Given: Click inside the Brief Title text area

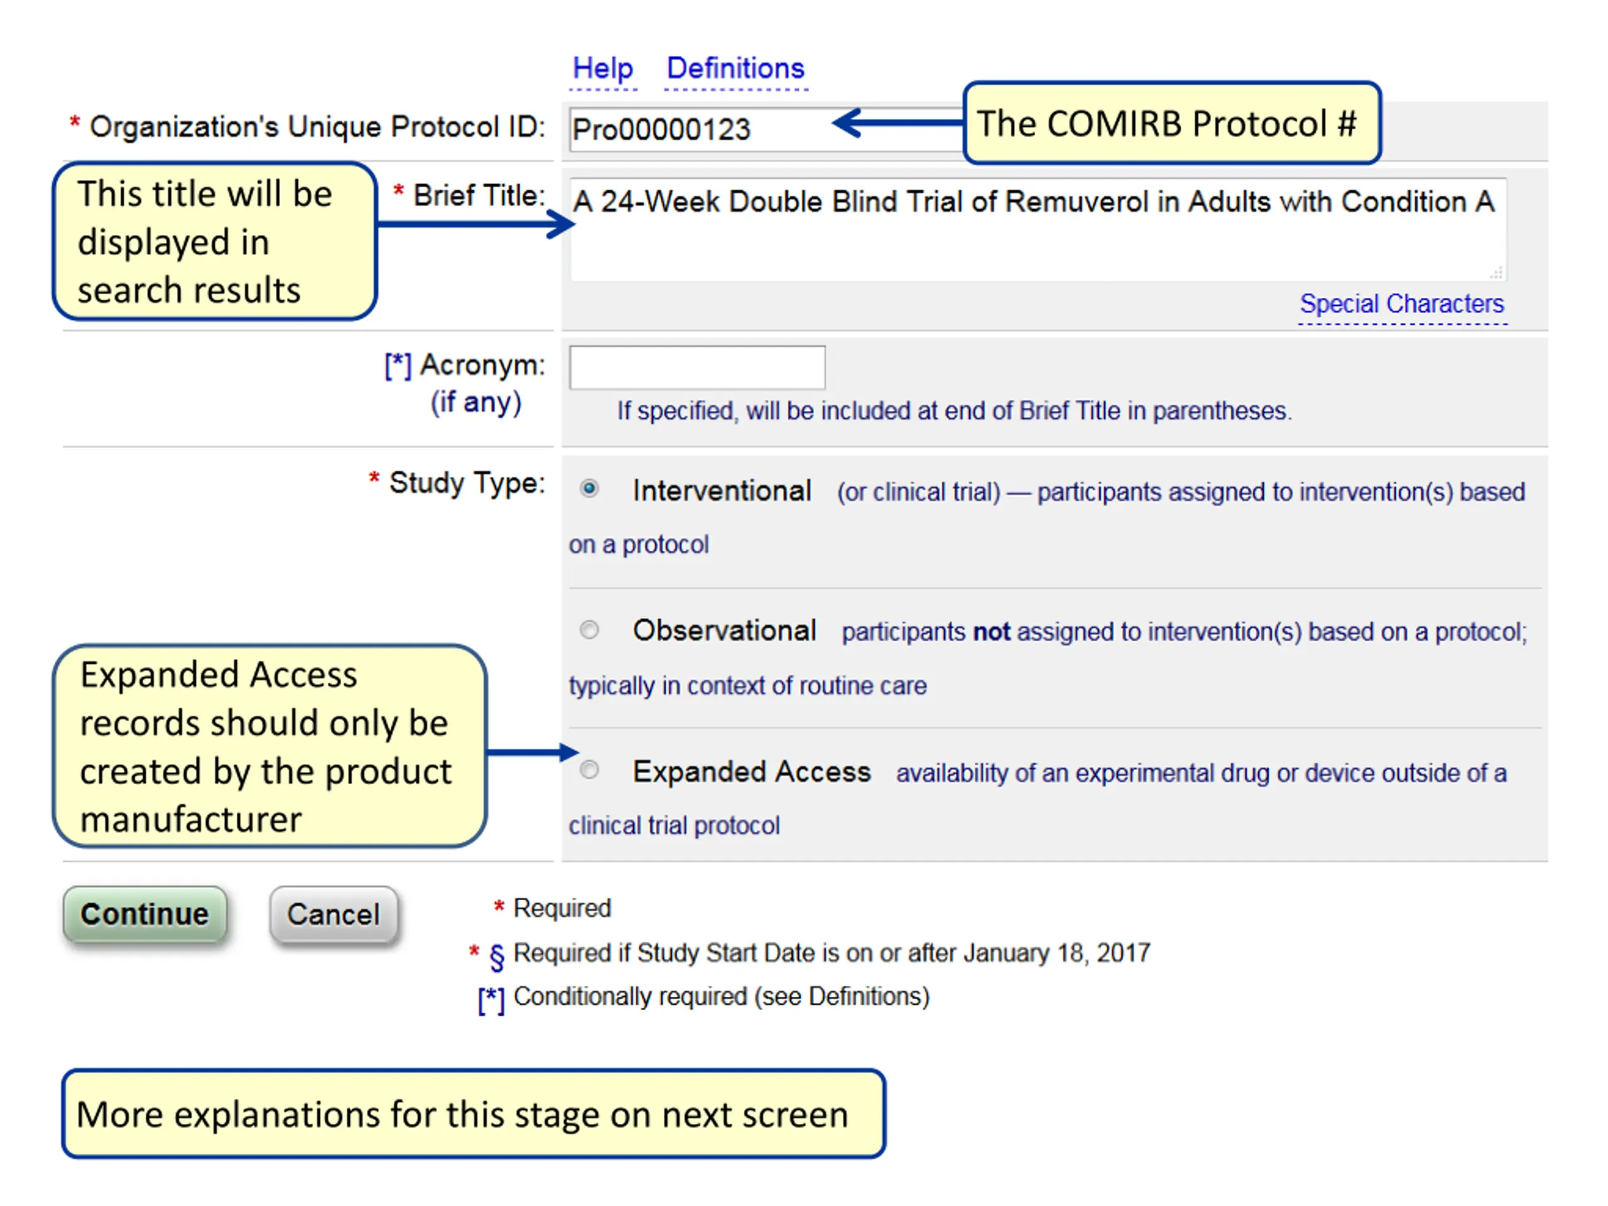Looking at the screenshot, I should (1038, 229).
